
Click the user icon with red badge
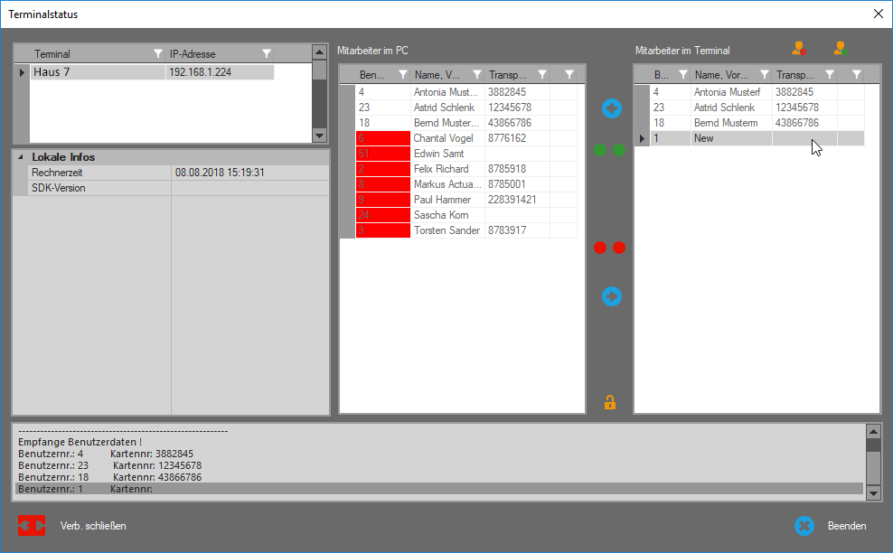[x=799, y=49]
